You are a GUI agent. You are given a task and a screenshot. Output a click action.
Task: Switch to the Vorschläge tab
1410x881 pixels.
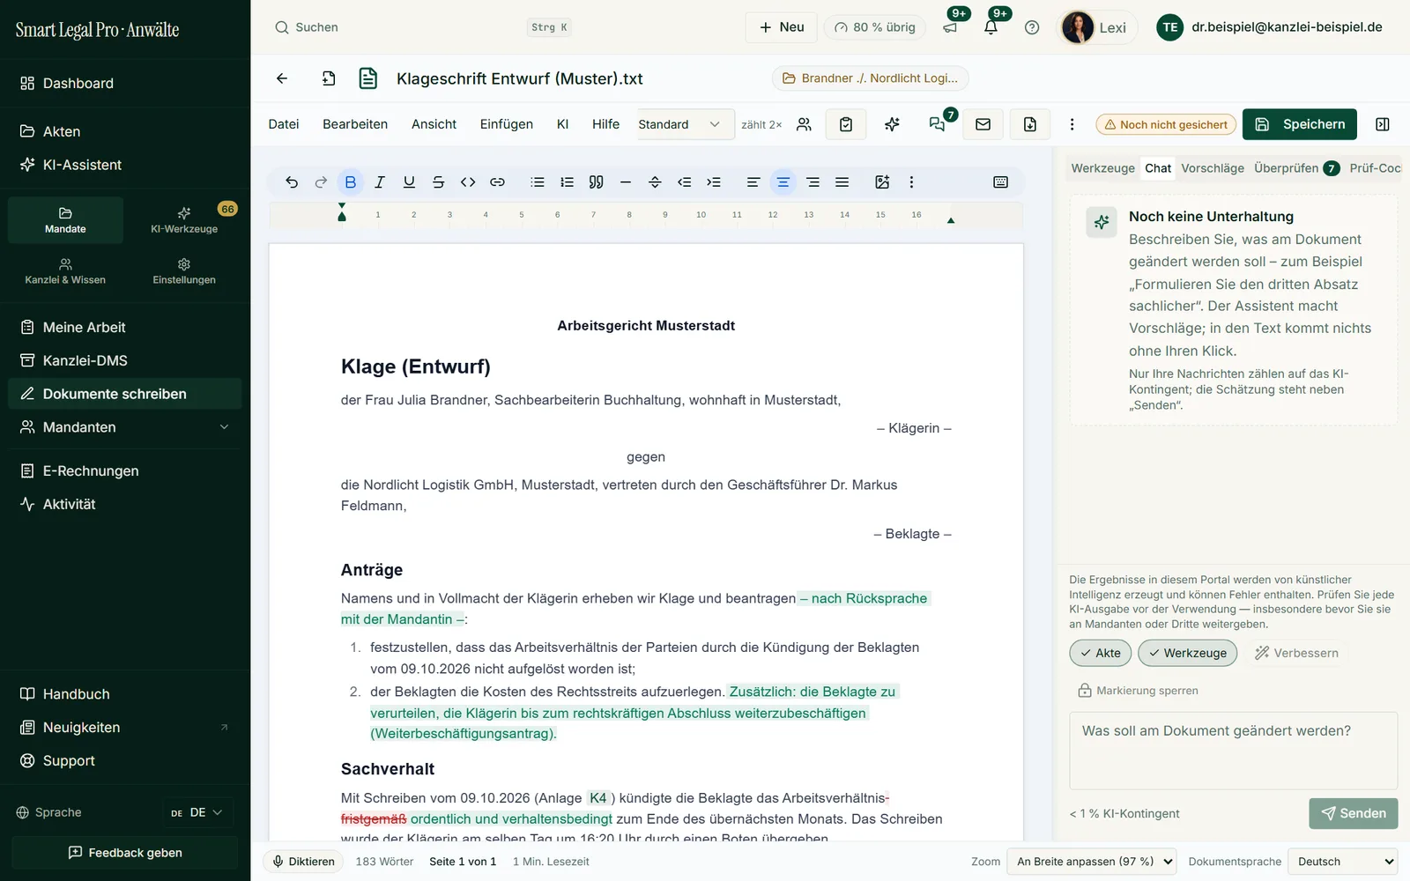(1213, 168)
